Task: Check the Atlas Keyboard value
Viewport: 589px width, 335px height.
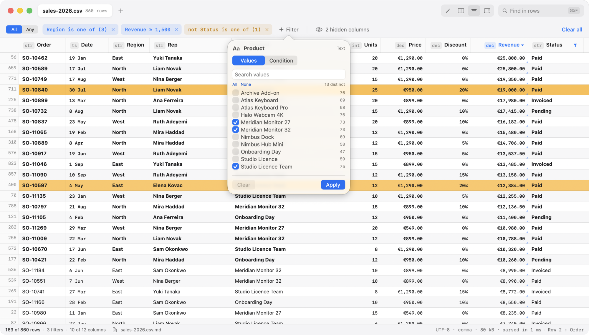Action: pyautogui.click(x=236, y=100)
